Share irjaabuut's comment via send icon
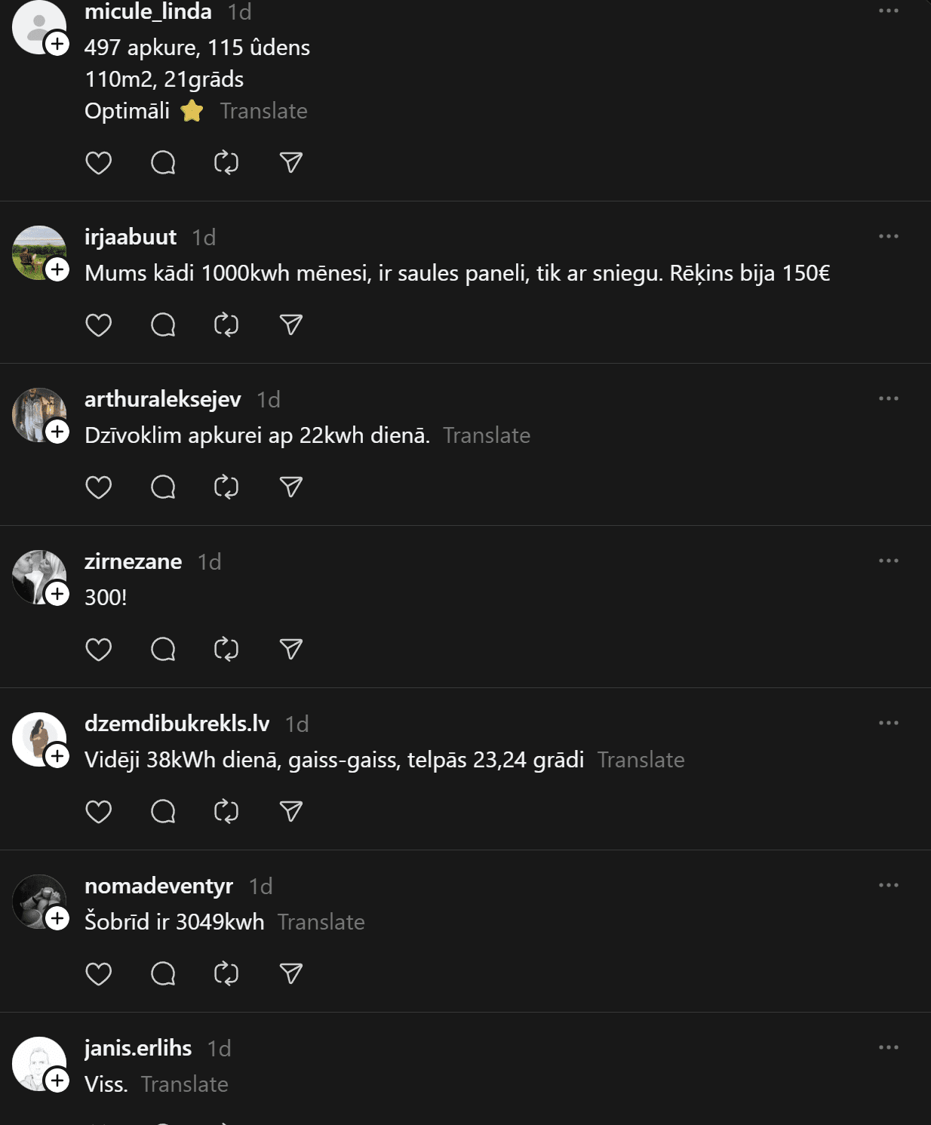The height and width of the screenshot is (1125, 931). pyautogui.click(x=291, y=325)
